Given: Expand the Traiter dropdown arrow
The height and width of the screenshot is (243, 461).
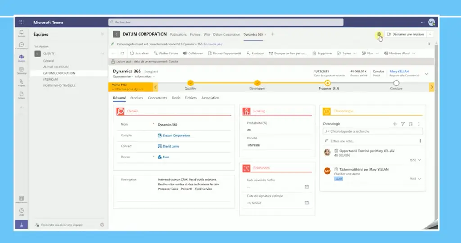Looking at the screenshot, I should (355, 54).
